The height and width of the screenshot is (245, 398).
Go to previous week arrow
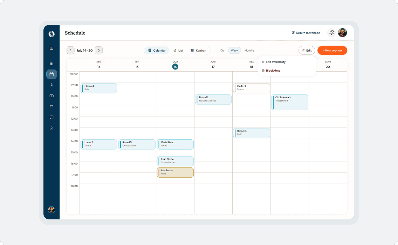click(70, 51)
